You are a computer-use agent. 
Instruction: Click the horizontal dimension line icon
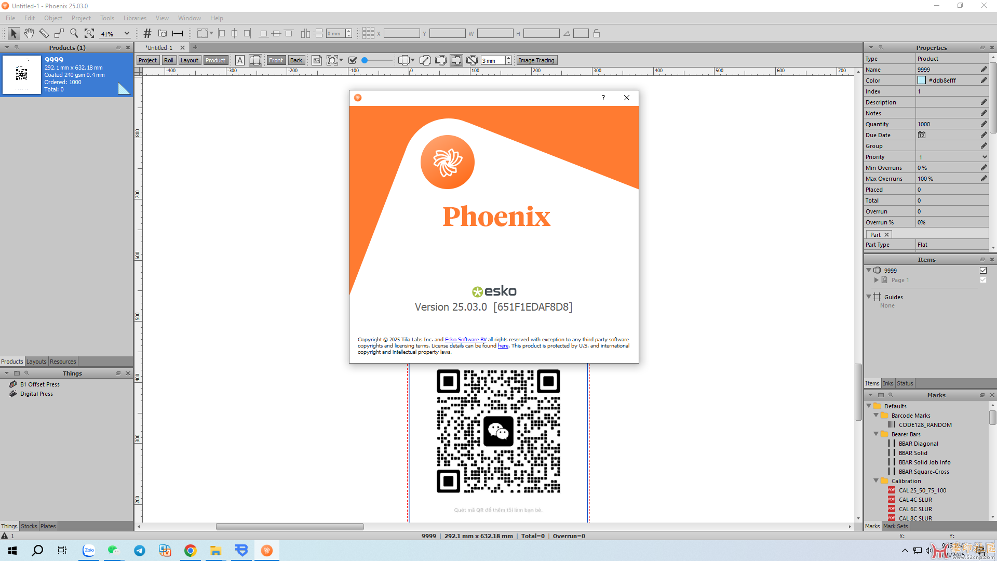(x=178, y=33)
